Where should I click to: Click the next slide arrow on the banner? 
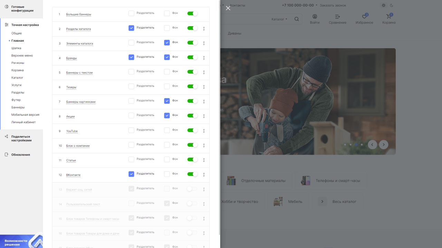(x=384, y=144)
